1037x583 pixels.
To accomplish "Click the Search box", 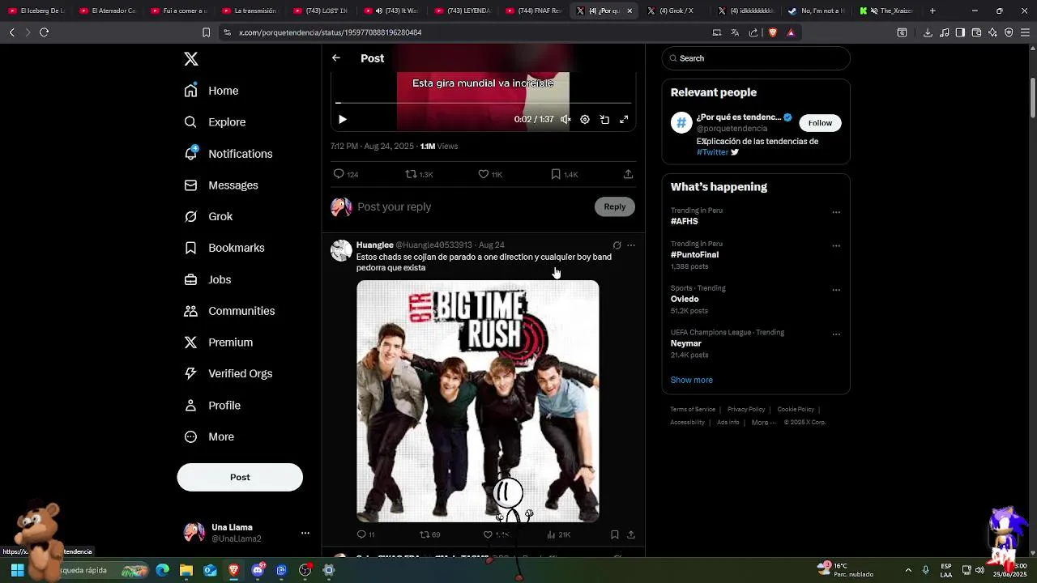I will (x=756, y=58).
